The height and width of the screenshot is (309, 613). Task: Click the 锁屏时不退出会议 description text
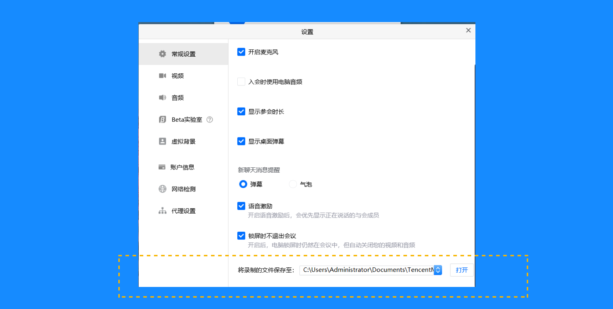coord(331,245)
